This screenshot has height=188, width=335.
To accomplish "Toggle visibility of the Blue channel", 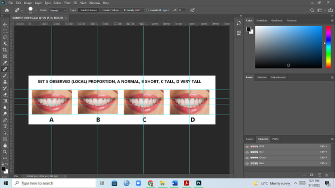I will click(247, 163).
